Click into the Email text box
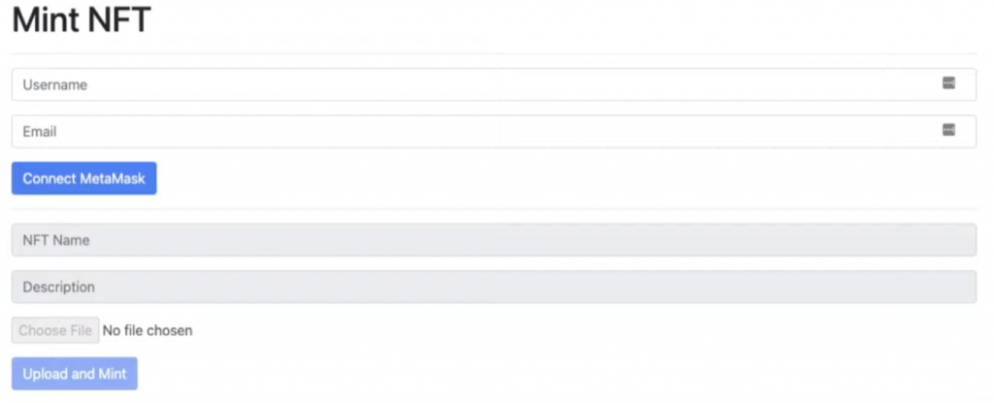Image resolution: width=994 pixels, height=403 pixels. point(494,131)
